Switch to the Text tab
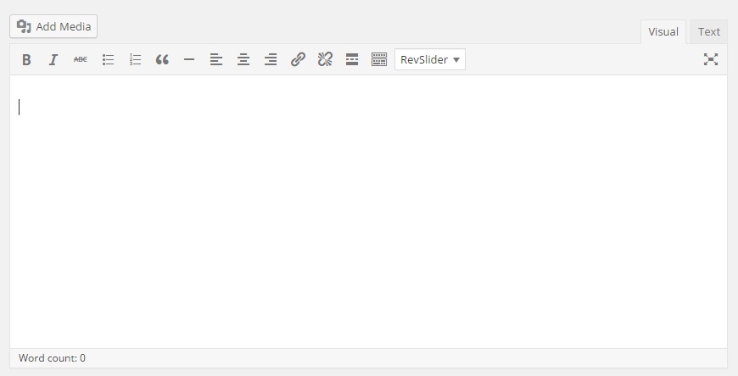Image resolution: width=738 pixels, height=376 pixels. pos(709,31)
